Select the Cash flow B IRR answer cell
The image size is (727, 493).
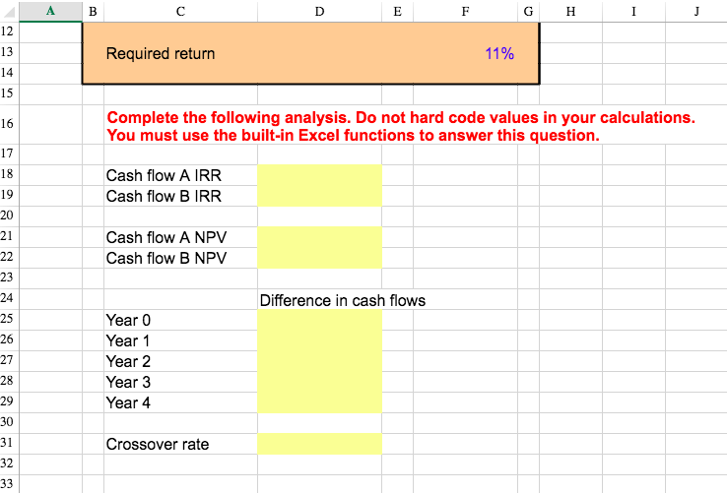click(x=319, y=196)
